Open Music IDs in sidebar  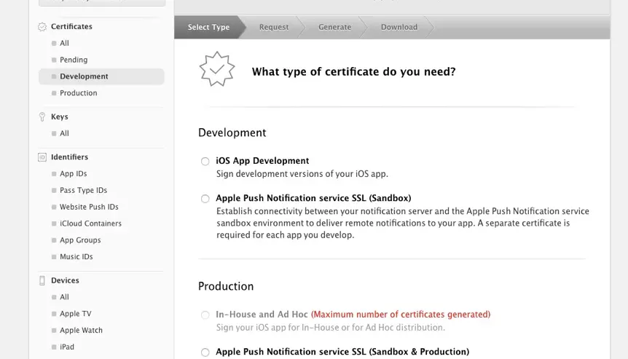[x=76, y=256]
